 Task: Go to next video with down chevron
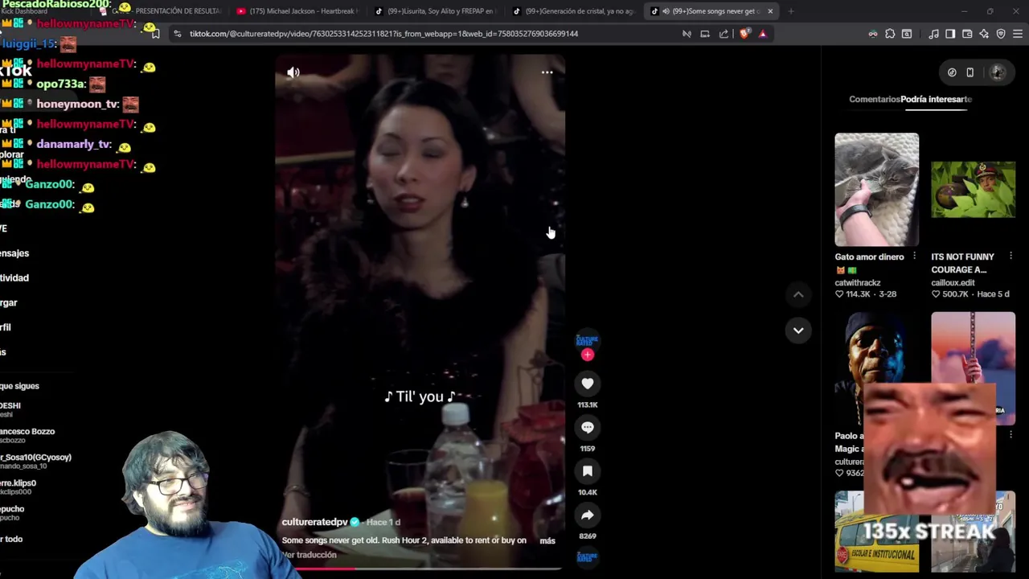798,331
